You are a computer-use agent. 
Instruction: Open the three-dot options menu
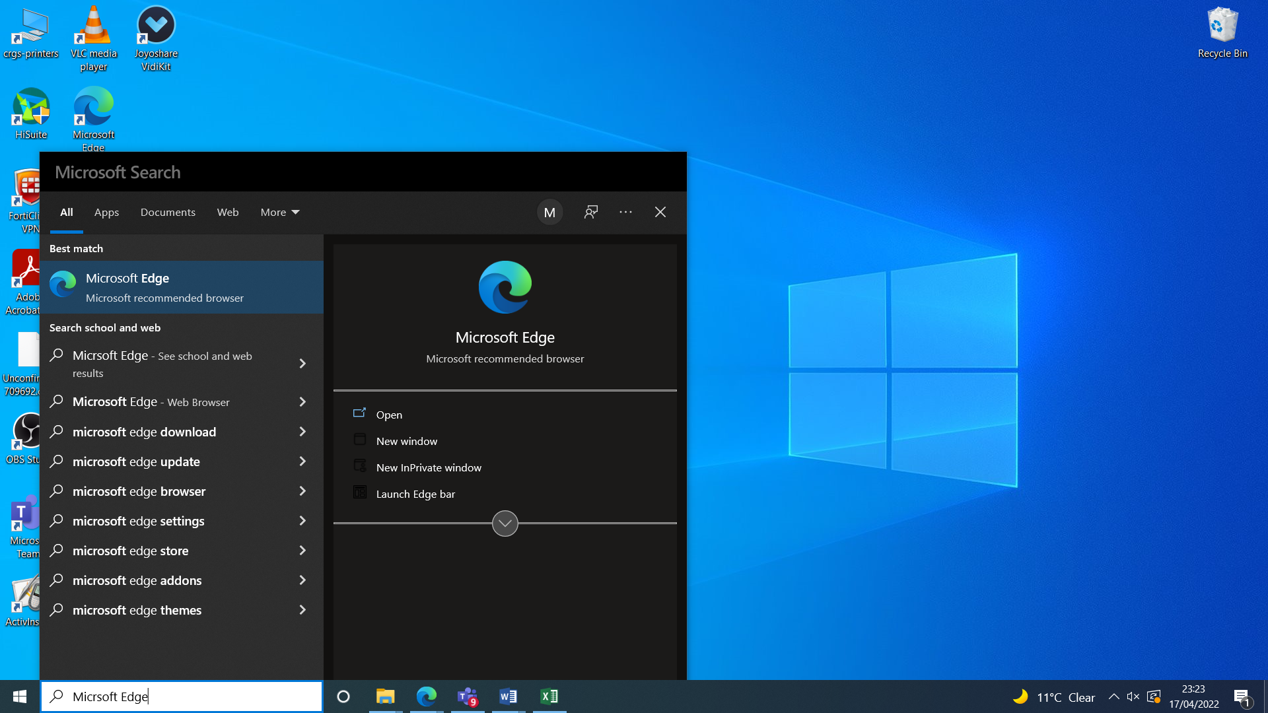(x=625, y=212)
